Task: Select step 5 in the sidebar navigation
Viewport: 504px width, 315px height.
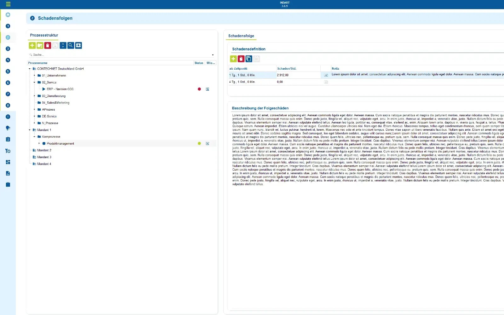Action: click(8, 71)
